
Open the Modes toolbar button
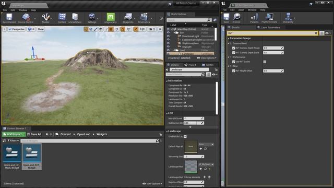pos(45,18)
